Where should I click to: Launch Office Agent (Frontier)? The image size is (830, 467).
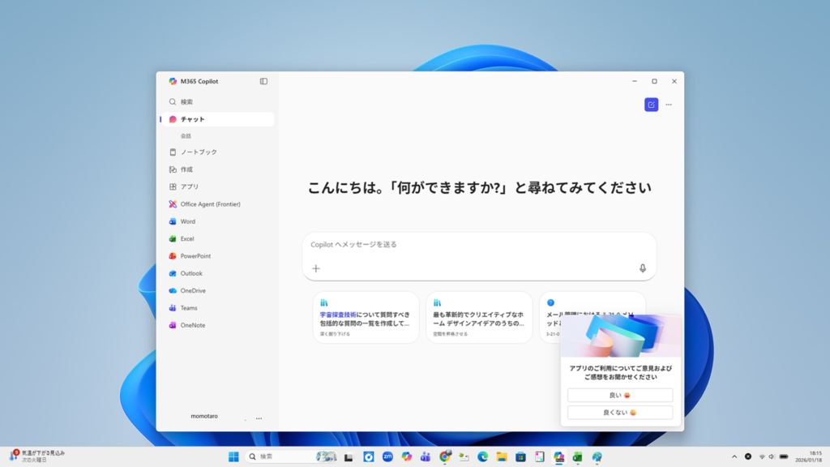pos(210,204)
